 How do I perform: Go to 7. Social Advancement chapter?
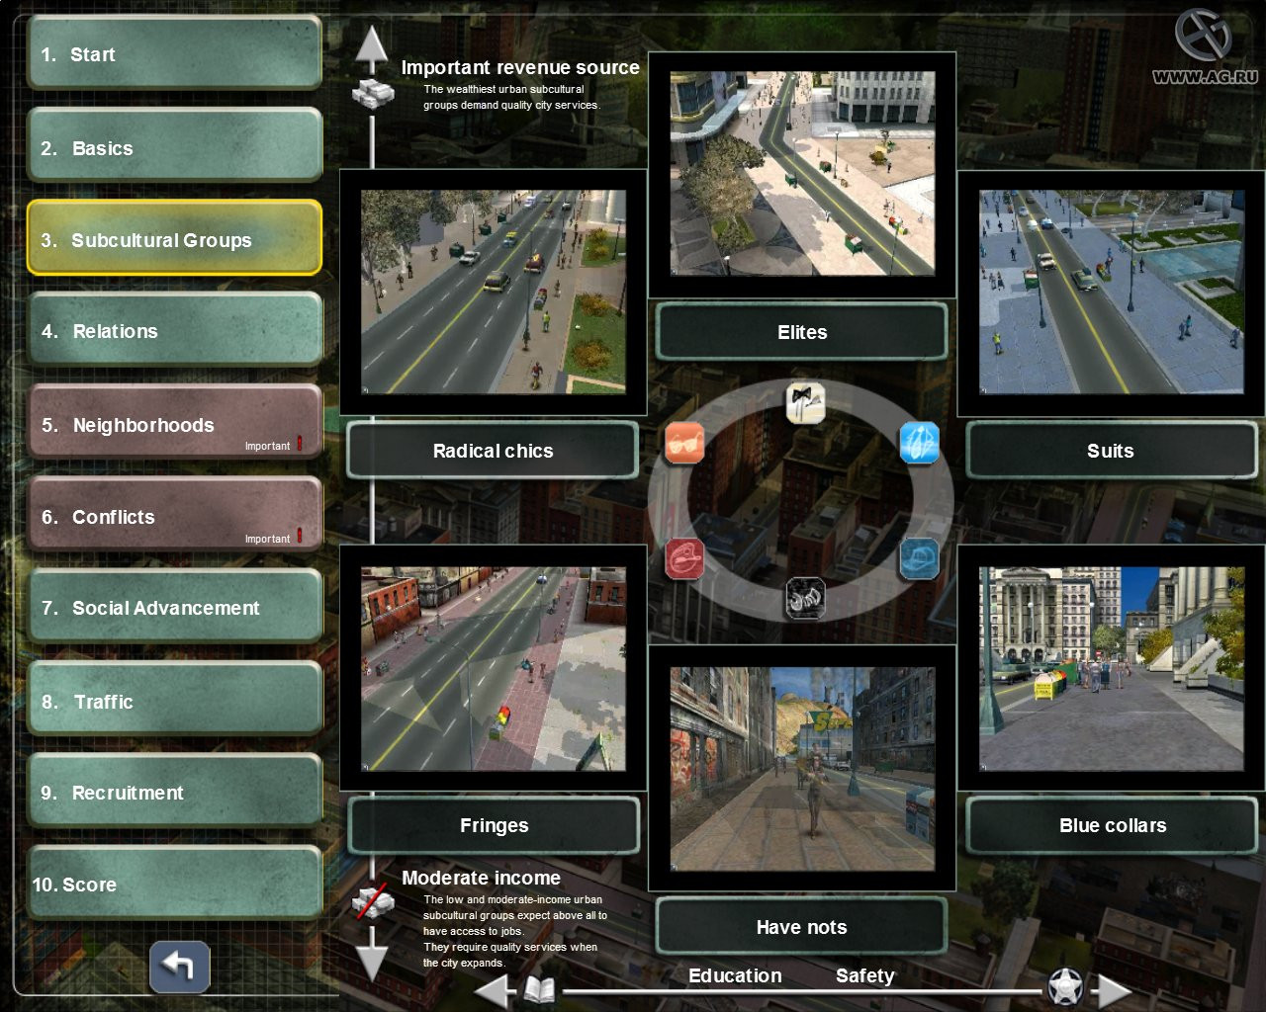[174, 607]
